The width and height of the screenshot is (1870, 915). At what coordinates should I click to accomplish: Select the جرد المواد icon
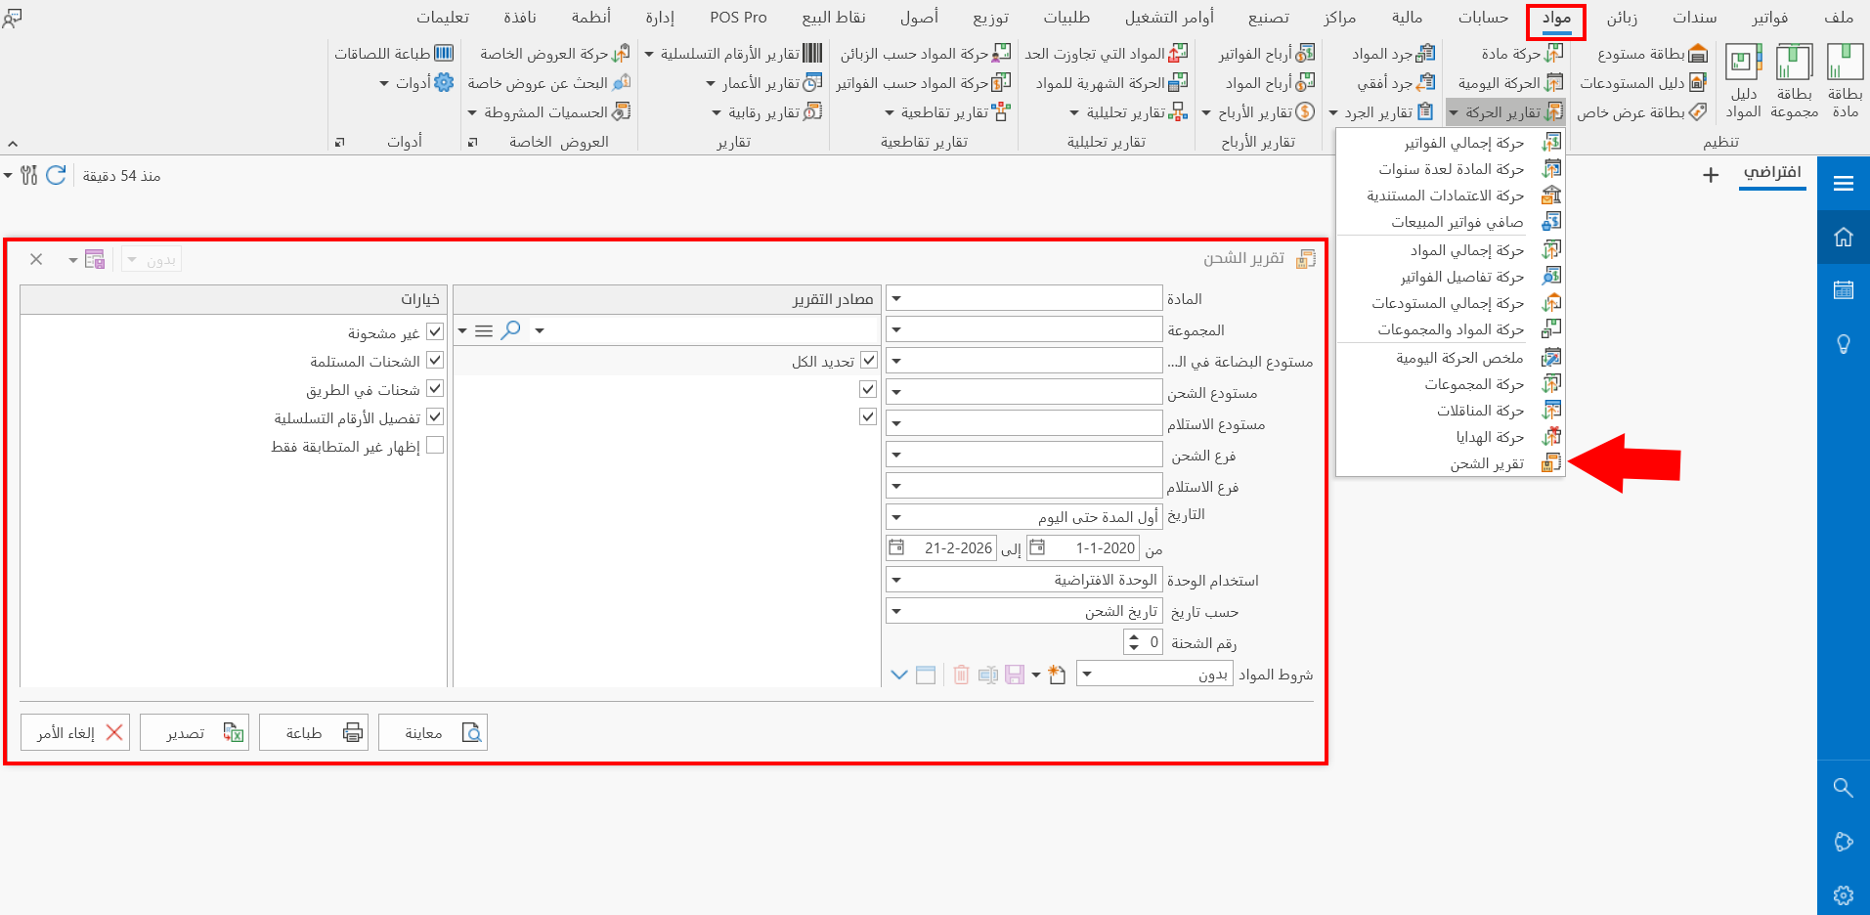tap(1395, 53)
